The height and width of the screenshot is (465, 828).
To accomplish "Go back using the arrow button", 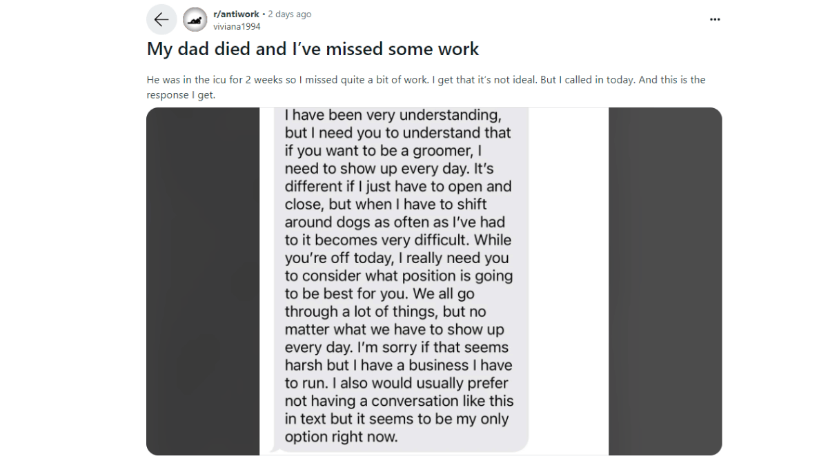I will coord(161,20).
